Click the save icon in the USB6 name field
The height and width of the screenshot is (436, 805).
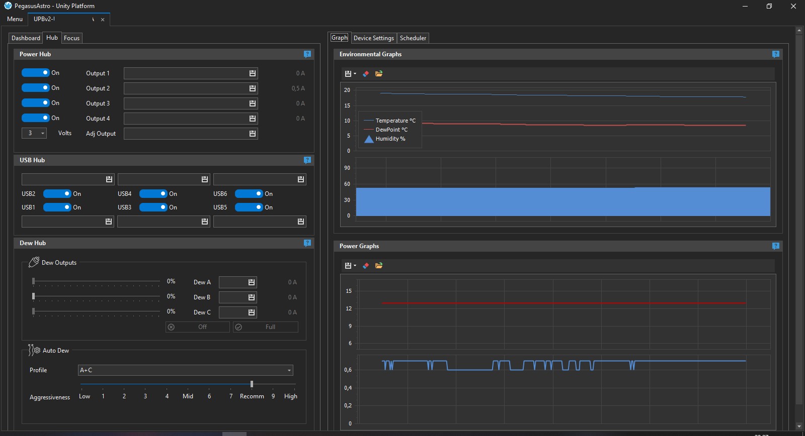tap(301, 179)
